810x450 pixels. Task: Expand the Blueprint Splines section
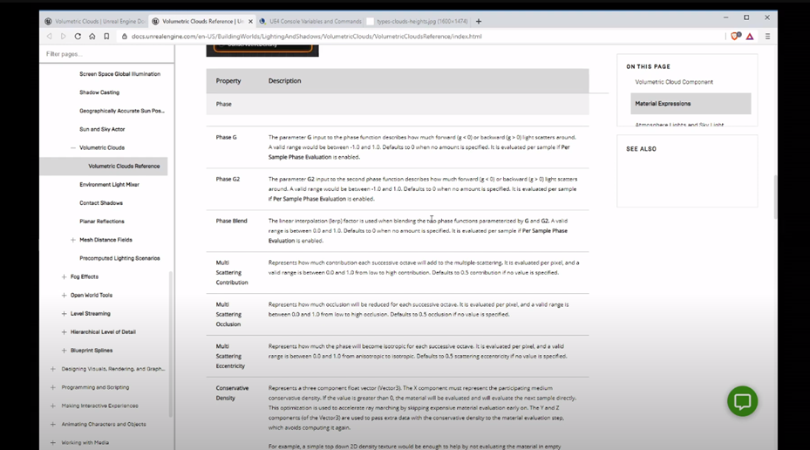click(64, 351)
